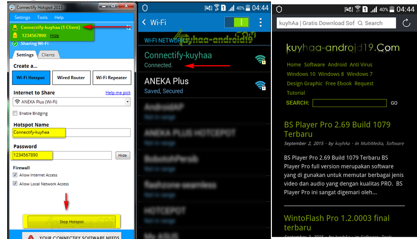Open the Design Graphic nav link

(305, 84)
